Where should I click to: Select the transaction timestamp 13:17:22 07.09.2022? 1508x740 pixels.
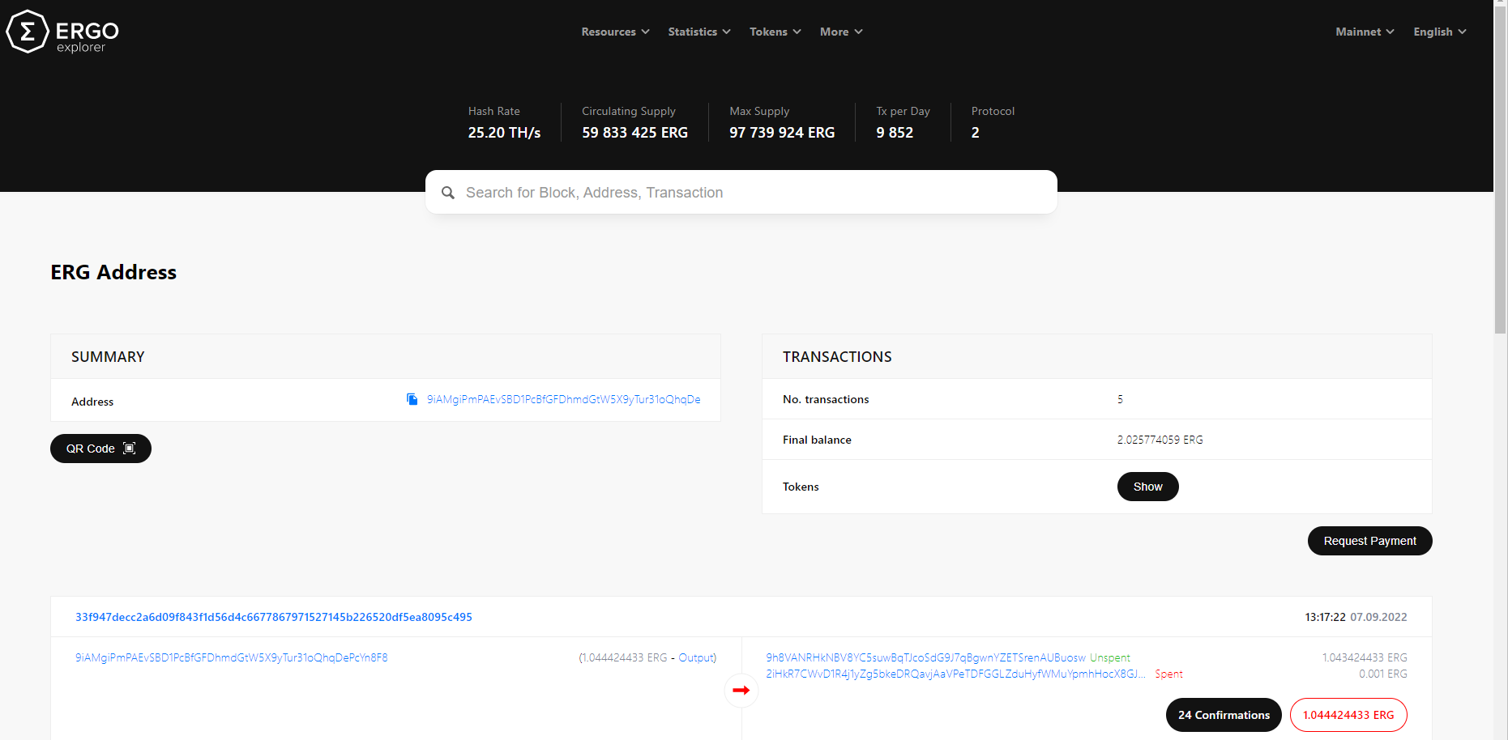click(1356, 617)
